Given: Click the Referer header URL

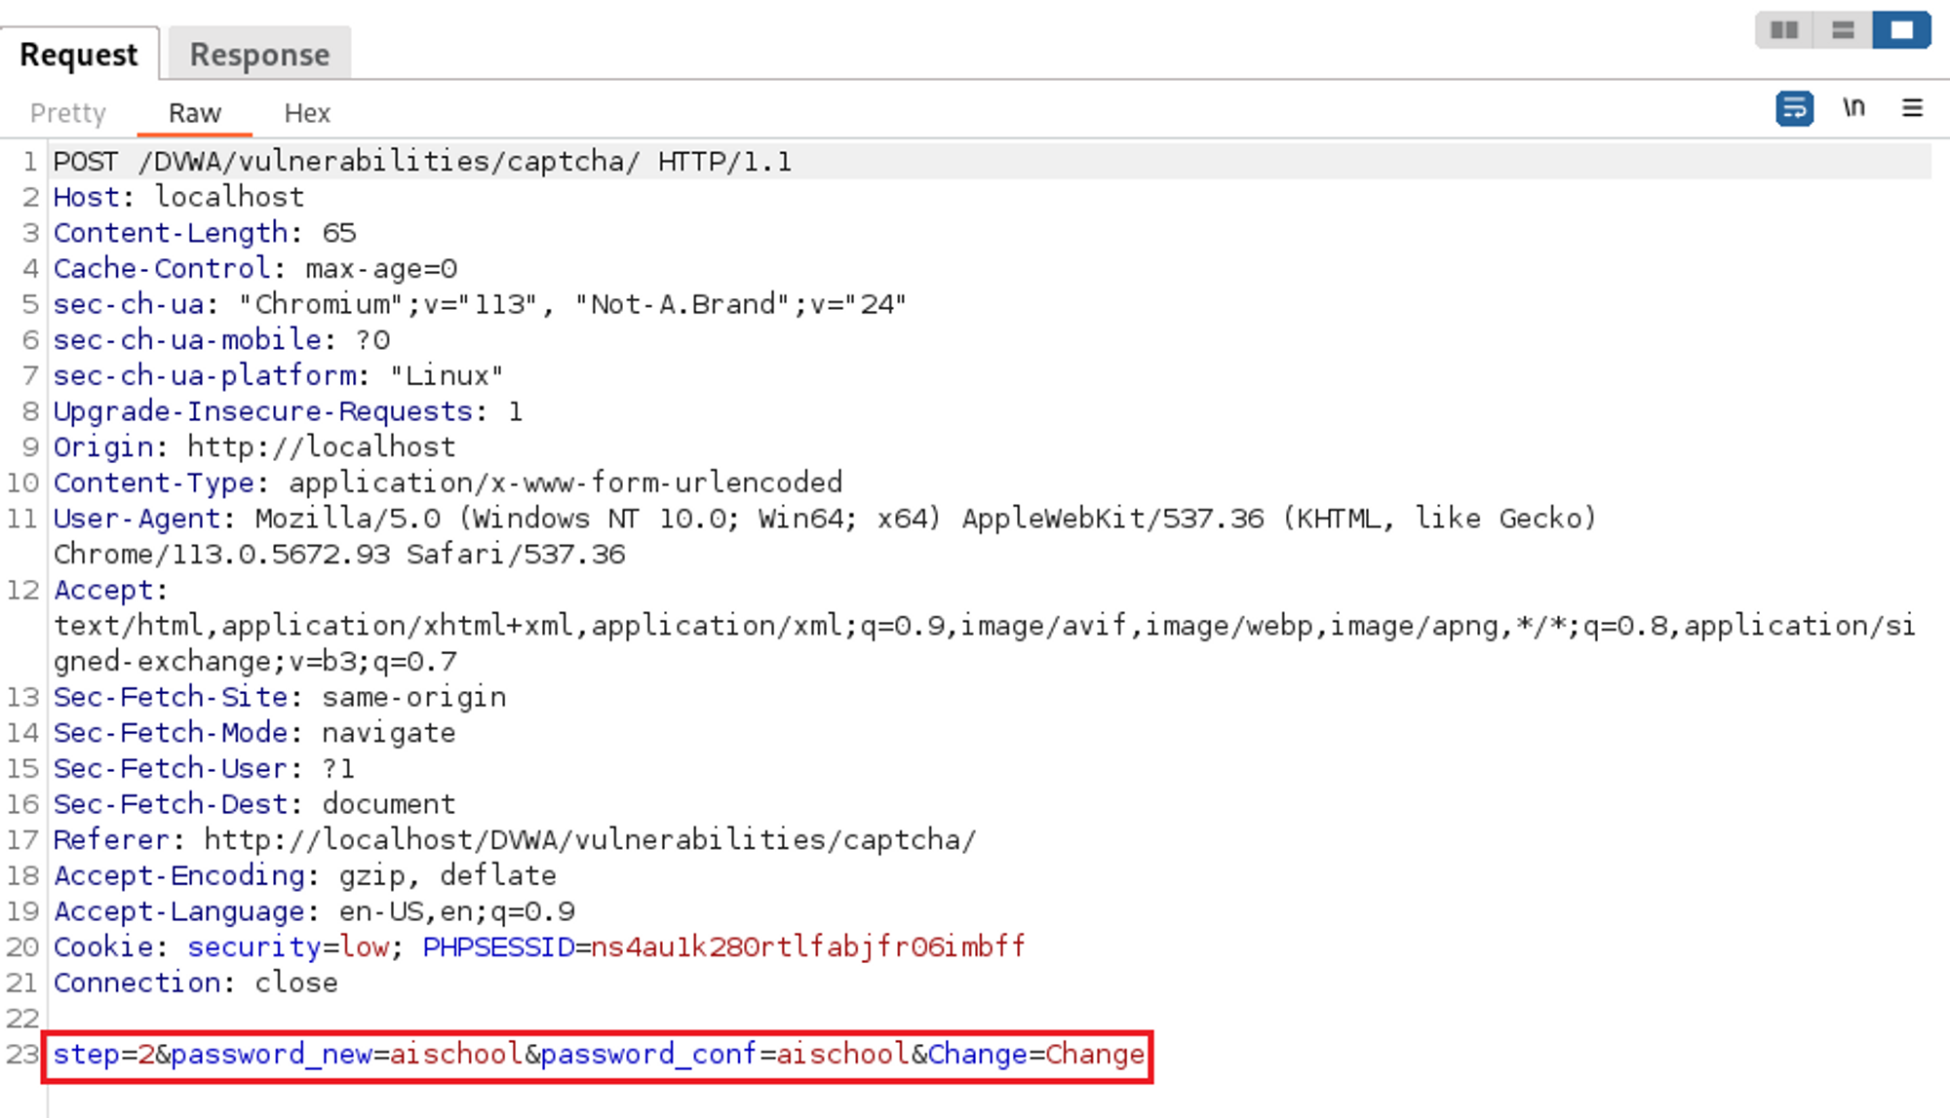Looking at the screenshot, I should click(589, 839).
